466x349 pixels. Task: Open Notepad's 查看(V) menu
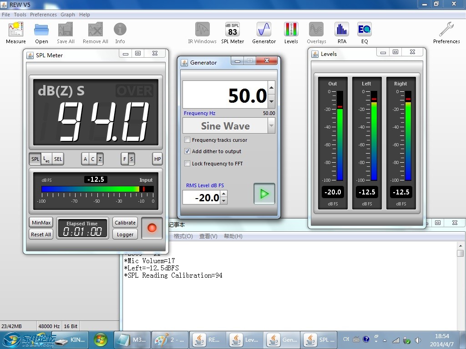(208, 236)
